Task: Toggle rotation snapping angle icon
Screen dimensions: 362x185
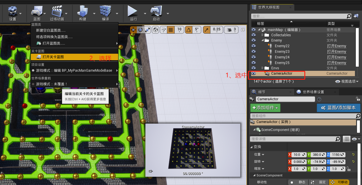Action: coord(189,30)
